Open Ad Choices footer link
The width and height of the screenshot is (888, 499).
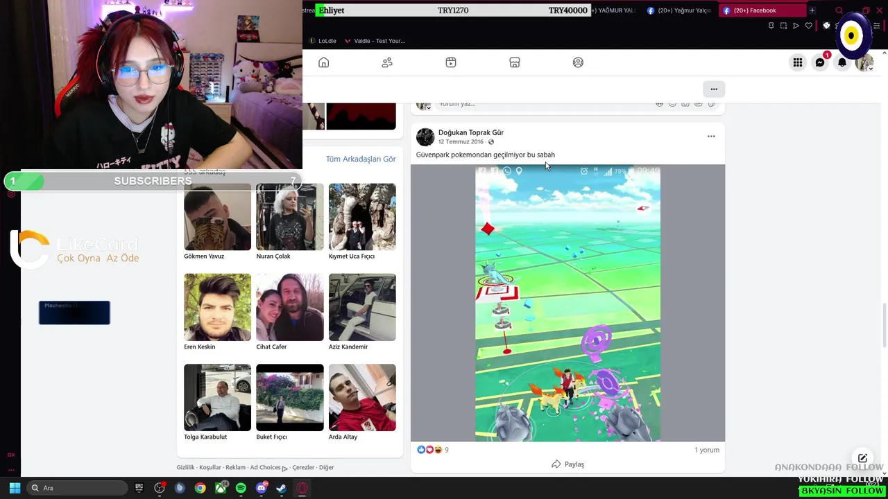coord(268,468)
